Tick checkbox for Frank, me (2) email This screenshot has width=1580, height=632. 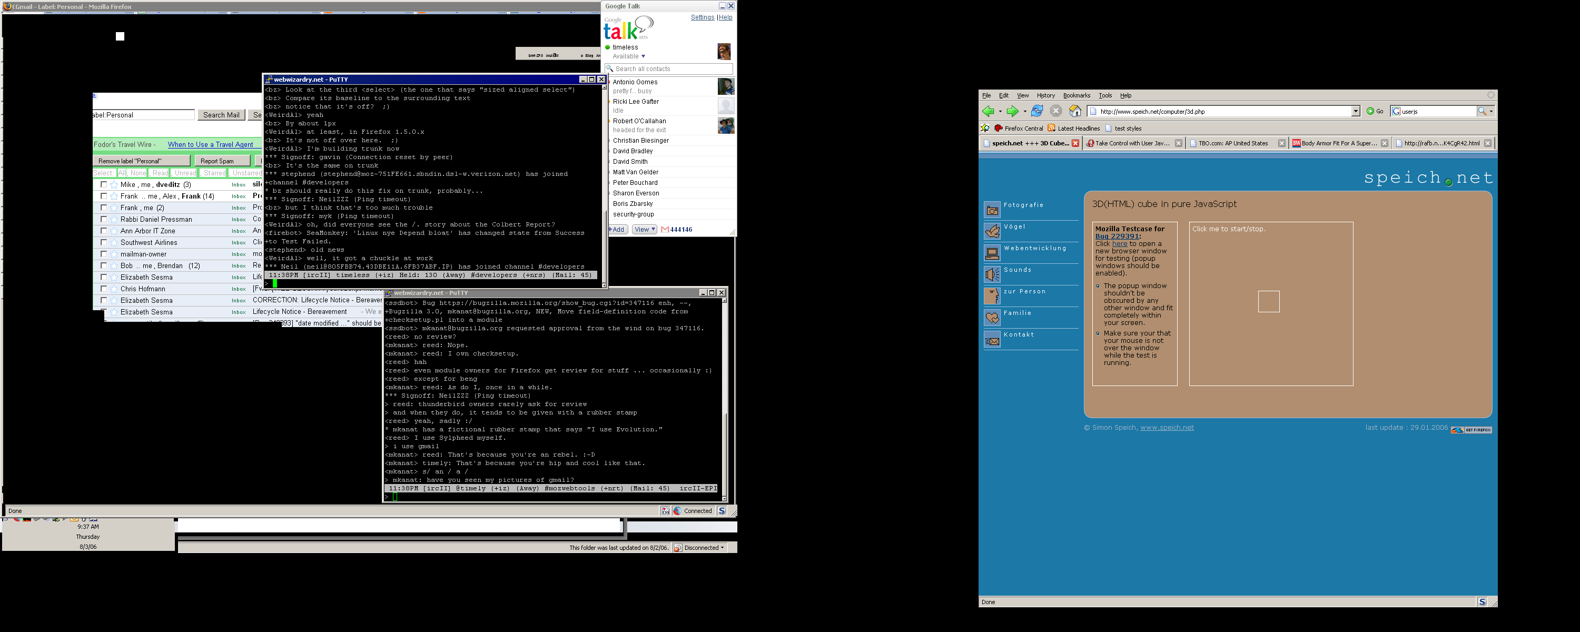(x=104, y=208)
